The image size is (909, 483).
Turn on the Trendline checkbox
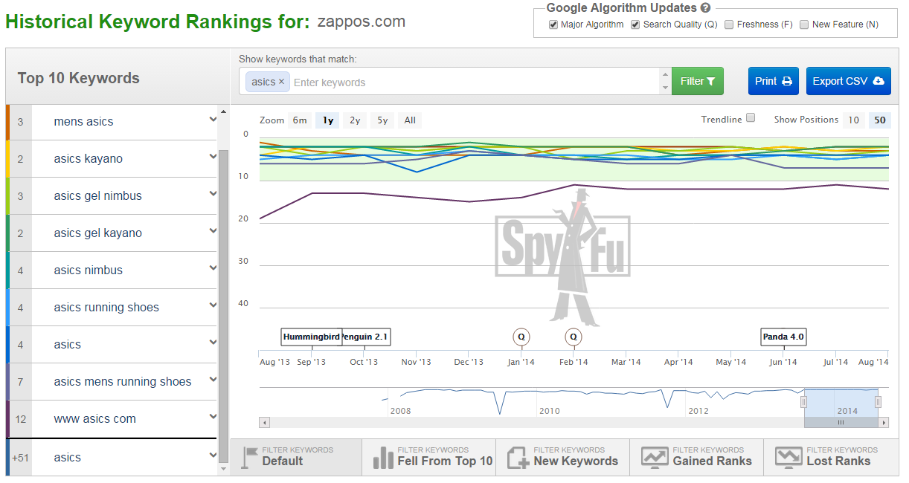tap(751, 118)
